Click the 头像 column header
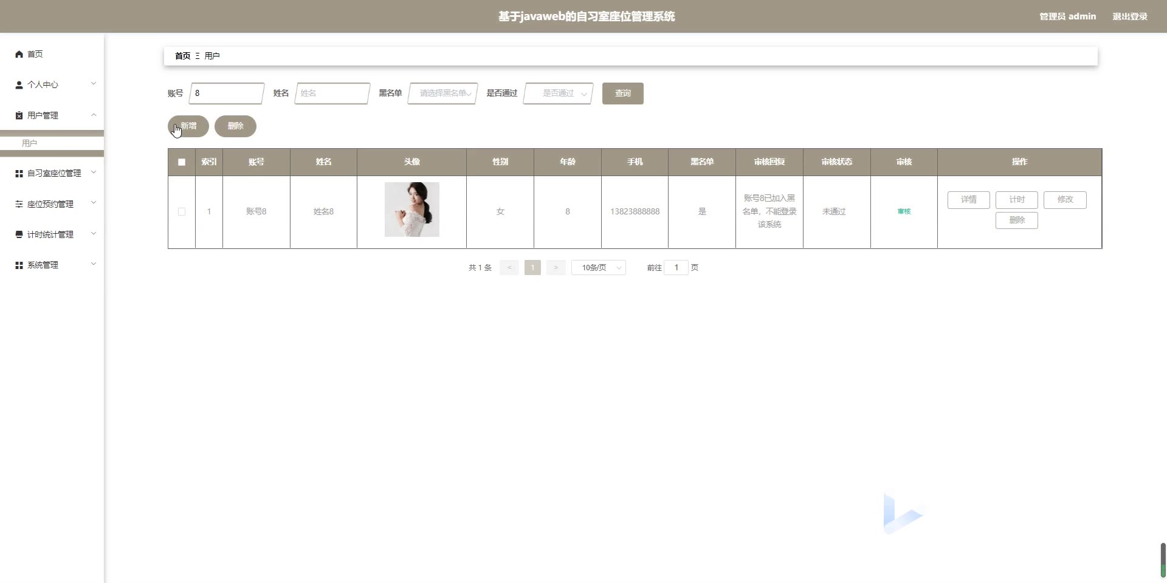The image size is (1167, 583). (x=412, y=162)
